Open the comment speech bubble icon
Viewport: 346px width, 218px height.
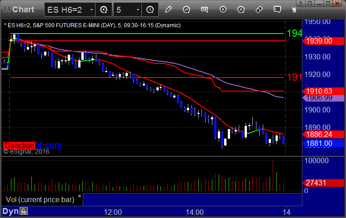pos(277,10)
